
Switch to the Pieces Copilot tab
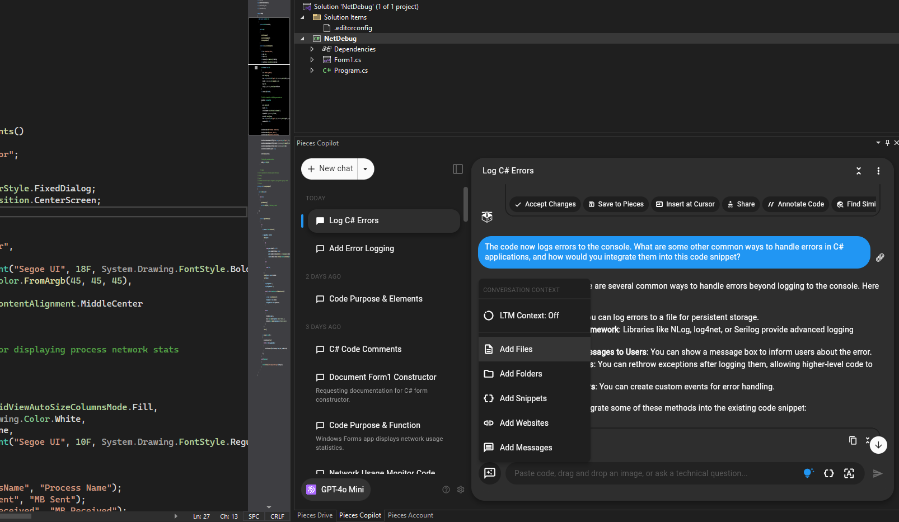(360, 515)
